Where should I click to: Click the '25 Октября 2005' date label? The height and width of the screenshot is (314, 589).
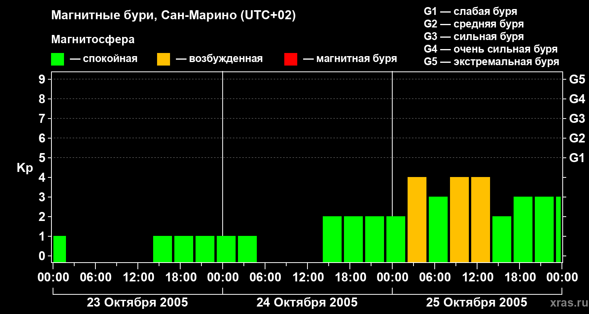(x=477, y=303)
